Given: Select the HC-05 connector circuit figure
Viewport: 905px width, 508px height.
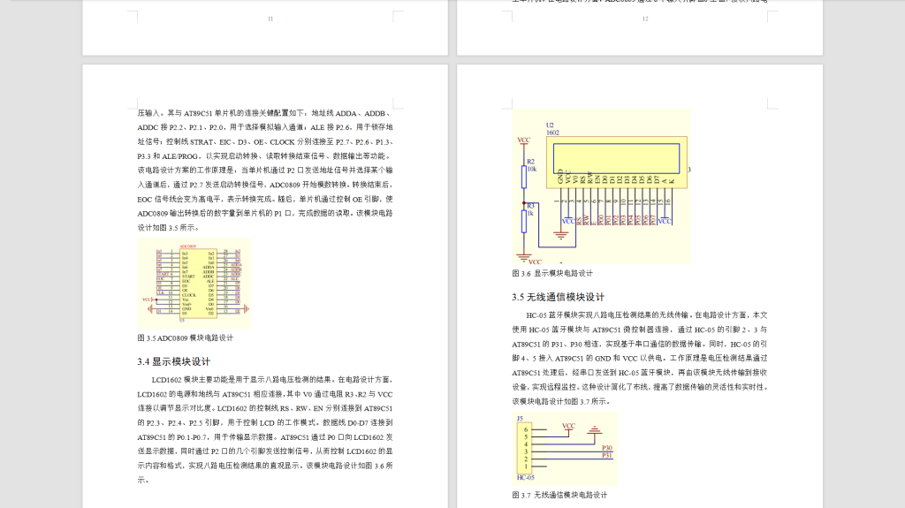Looking at the screenshot, I should tap(565, 449).
